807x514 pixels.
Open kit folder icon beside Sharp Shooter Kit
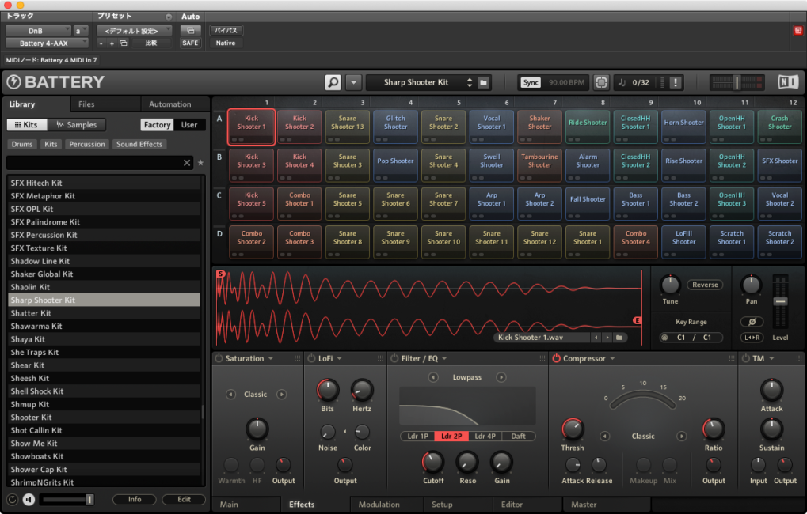484,82
